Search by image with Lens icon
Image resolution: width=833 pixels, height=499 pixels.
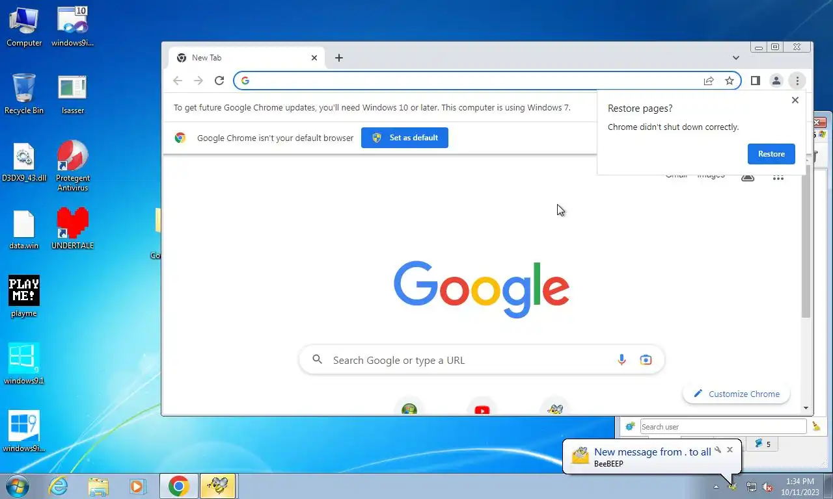[x=646, y=360]
